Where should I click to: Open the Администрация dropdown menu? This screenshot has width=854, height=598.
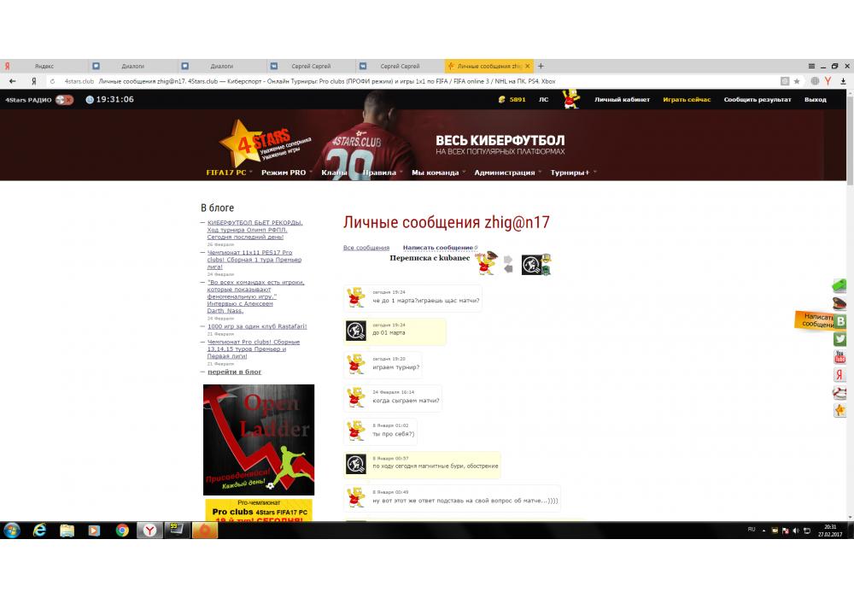pos(505,173)
